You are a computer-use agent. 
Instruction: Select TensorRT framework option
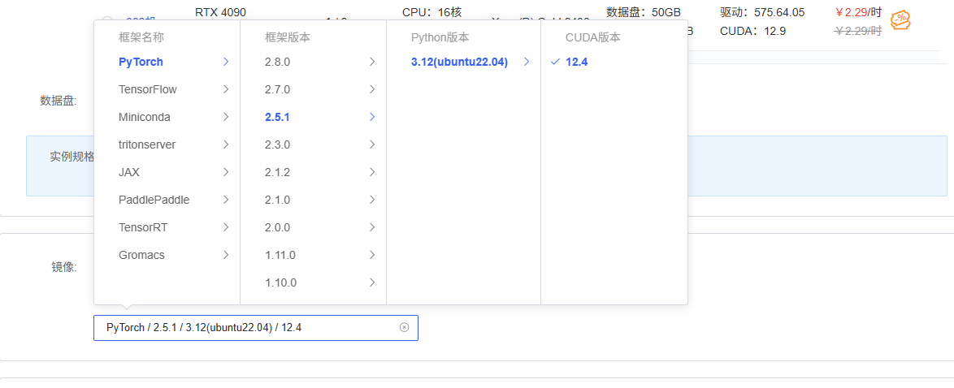pos(167,227)
